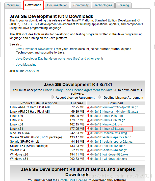
Task: Click the File Size column header
Action: click(77, 103)
